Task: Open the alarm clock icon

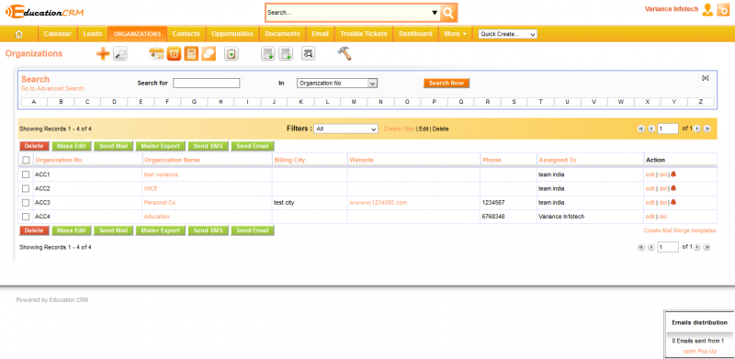Action: [x=174, y=54]
